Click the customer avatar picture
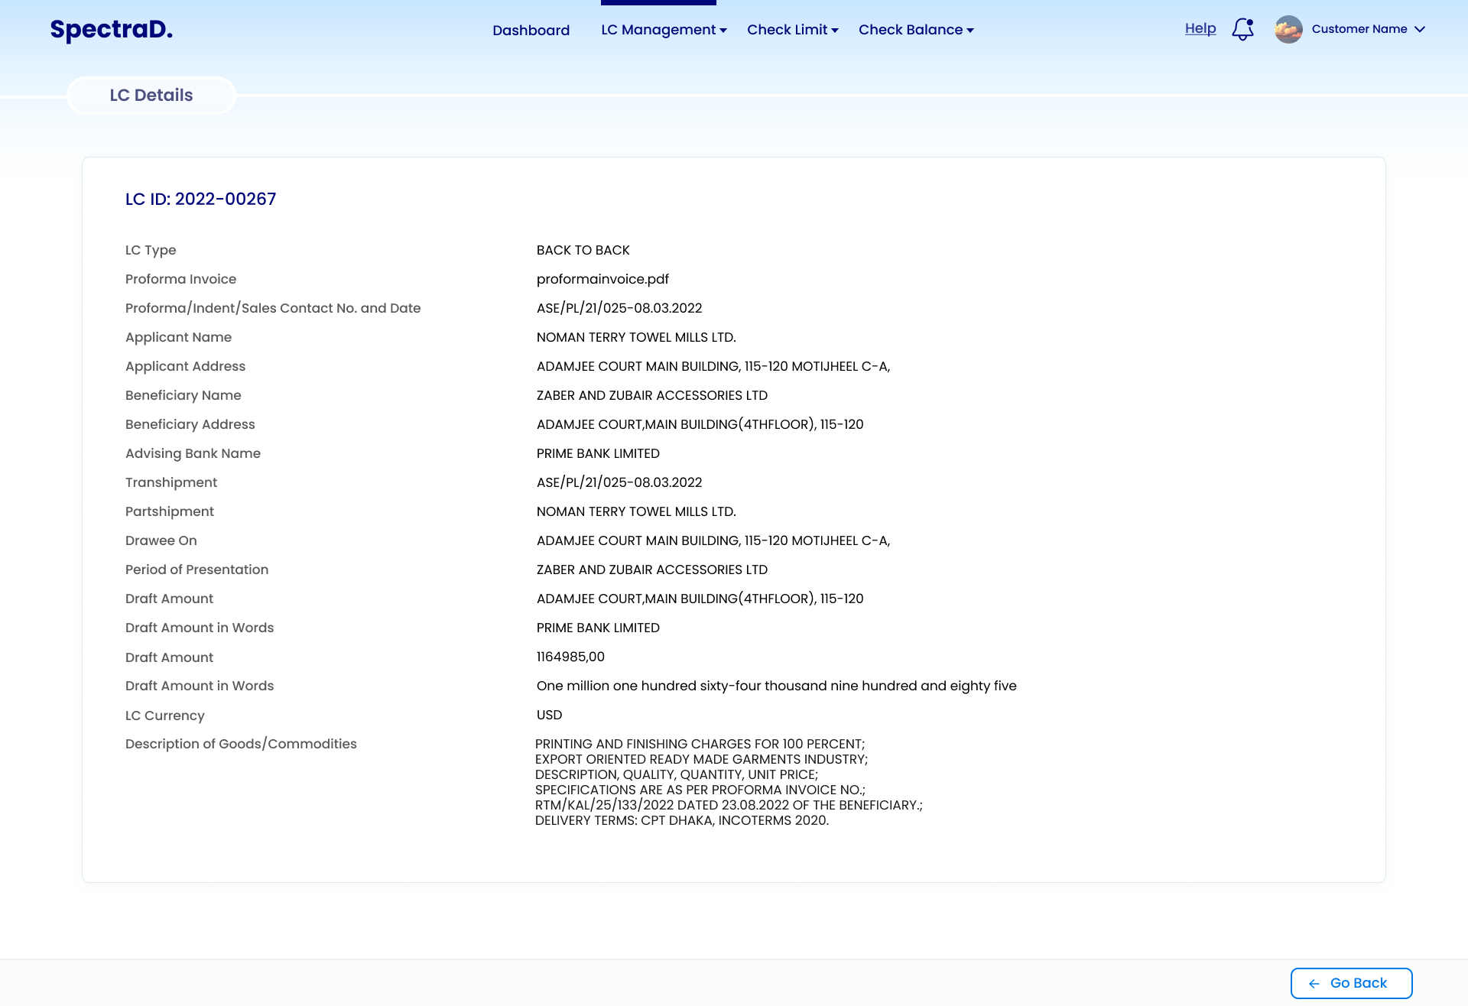This screenshot has width=1468, height=1006. (1288, 29)
